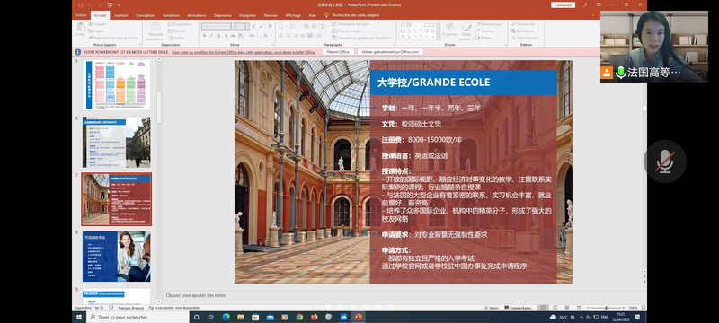Image resolution: width=719 pixels, height=323 pixels.
Task: Click the Save icon in quick access toolbar
Action: [x=80, y=5]
